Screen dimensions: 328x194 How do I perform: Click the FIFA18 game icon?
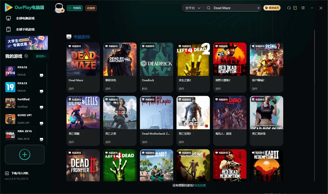click(x=10, y=71)
